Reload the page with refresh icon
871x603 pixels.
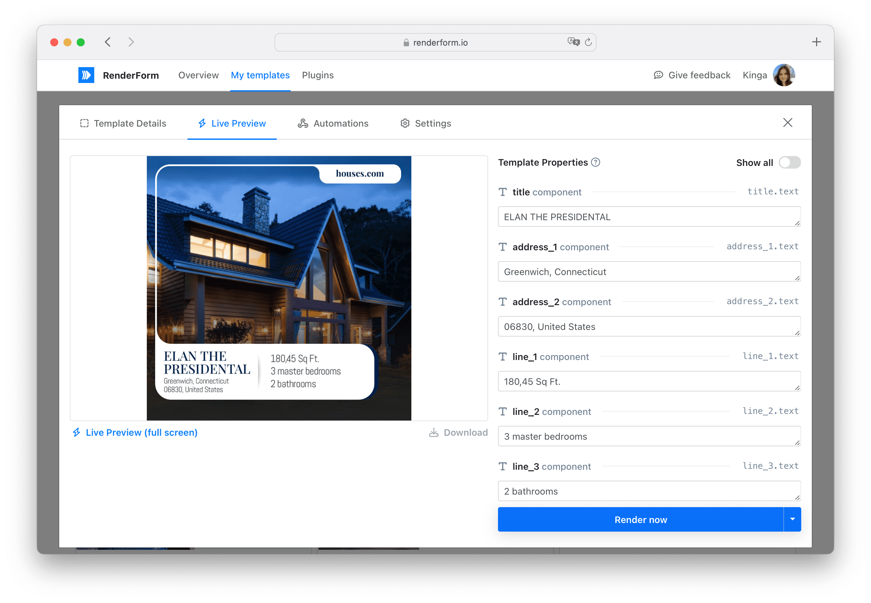point(588,42)
